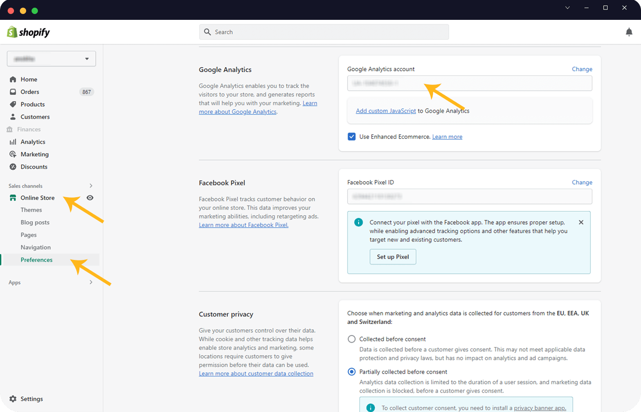
Task: Select Preferences under Online Store
Action: tap(37, 260)
